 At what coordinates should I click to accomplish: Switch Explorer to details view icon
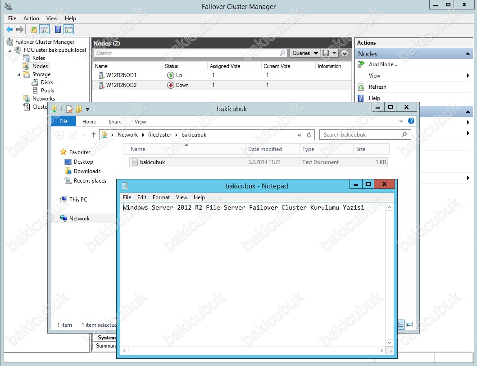click(x=401, y=325)
